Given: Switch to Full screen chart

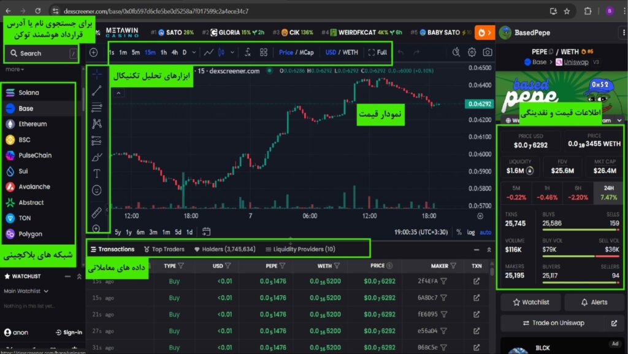Looking at the screenshot, I should (377, 52).
